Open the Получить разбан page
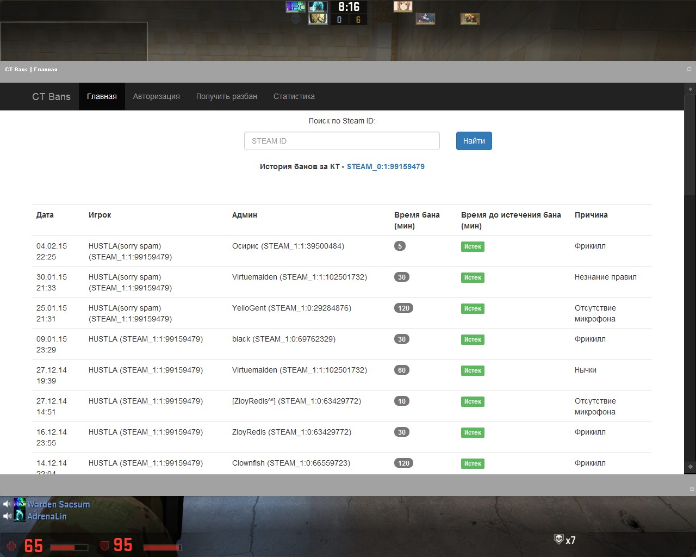This screenshot has height=557, width=696. pos(226,96)
